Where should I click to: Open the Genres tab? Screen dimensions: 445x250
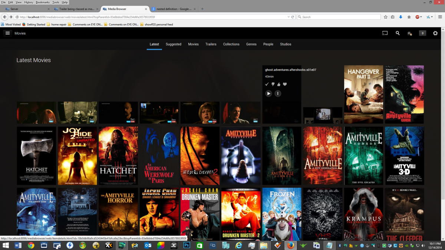[x=251, y=44]
